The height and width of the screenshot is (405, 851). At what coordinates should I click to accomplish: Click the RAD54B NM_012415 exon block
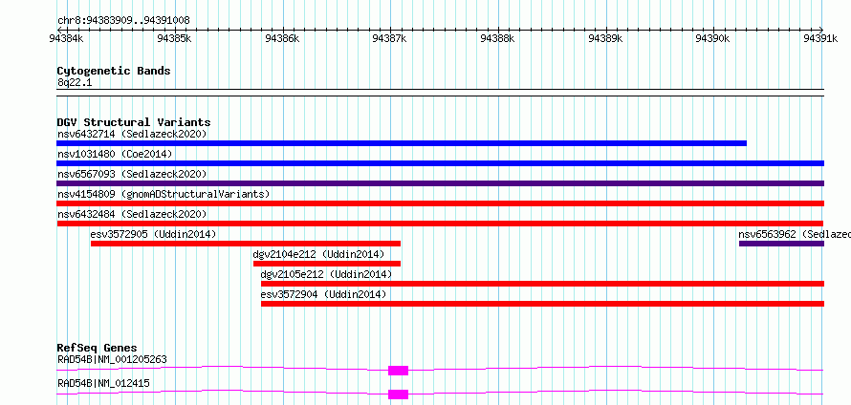[398, 394]
